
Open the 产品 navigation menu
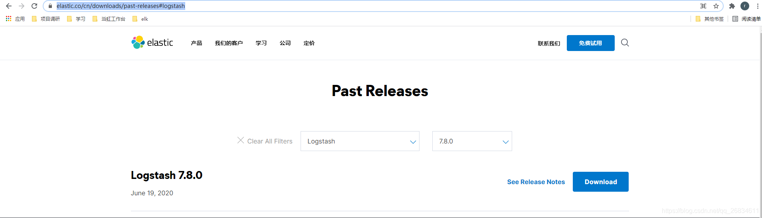point(196,43)
